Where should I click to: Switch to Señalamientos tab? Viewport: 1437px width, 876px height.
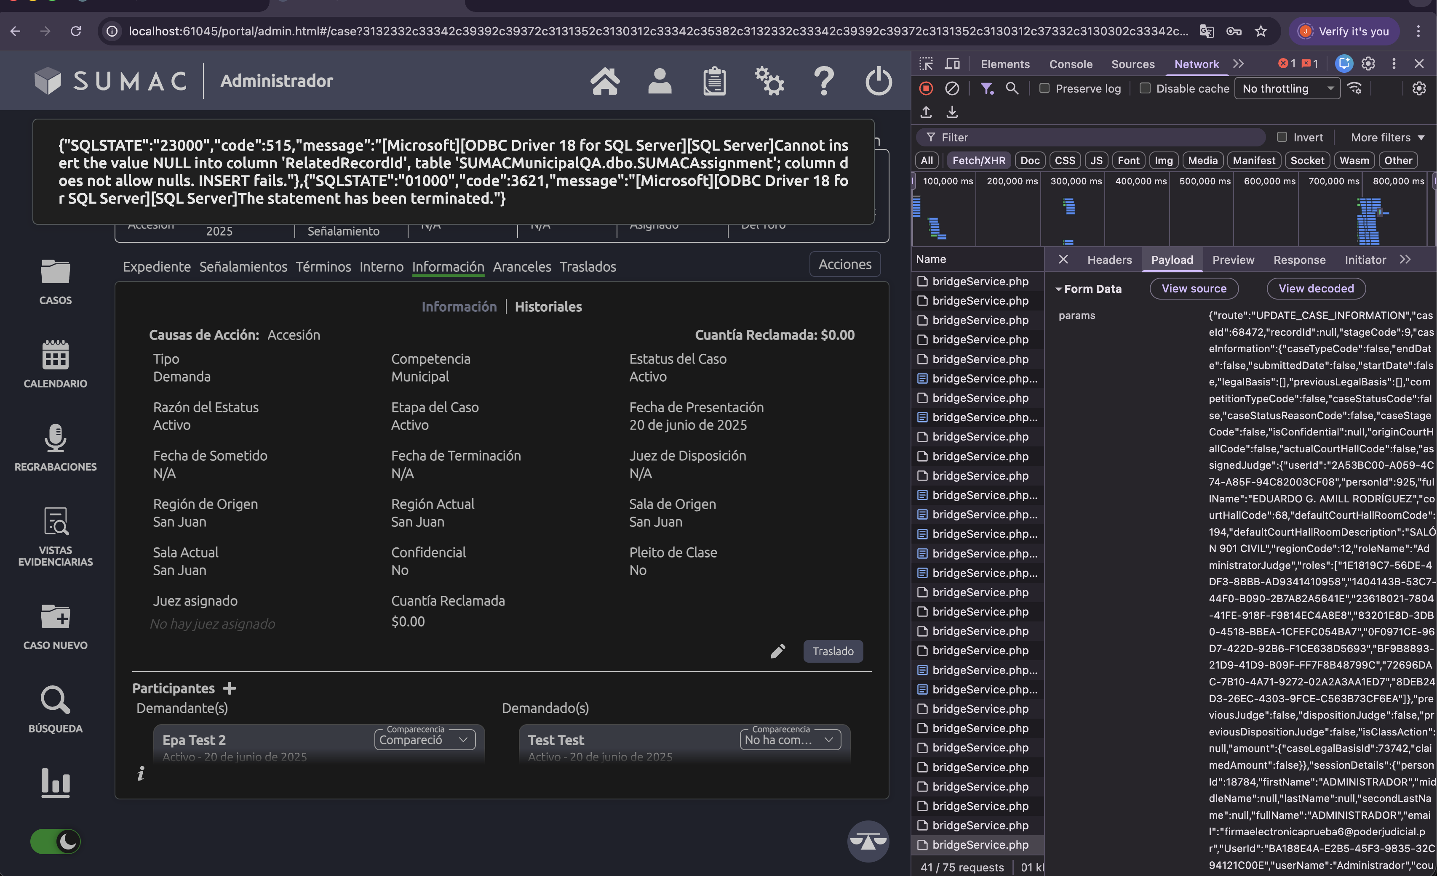[243, 267]
